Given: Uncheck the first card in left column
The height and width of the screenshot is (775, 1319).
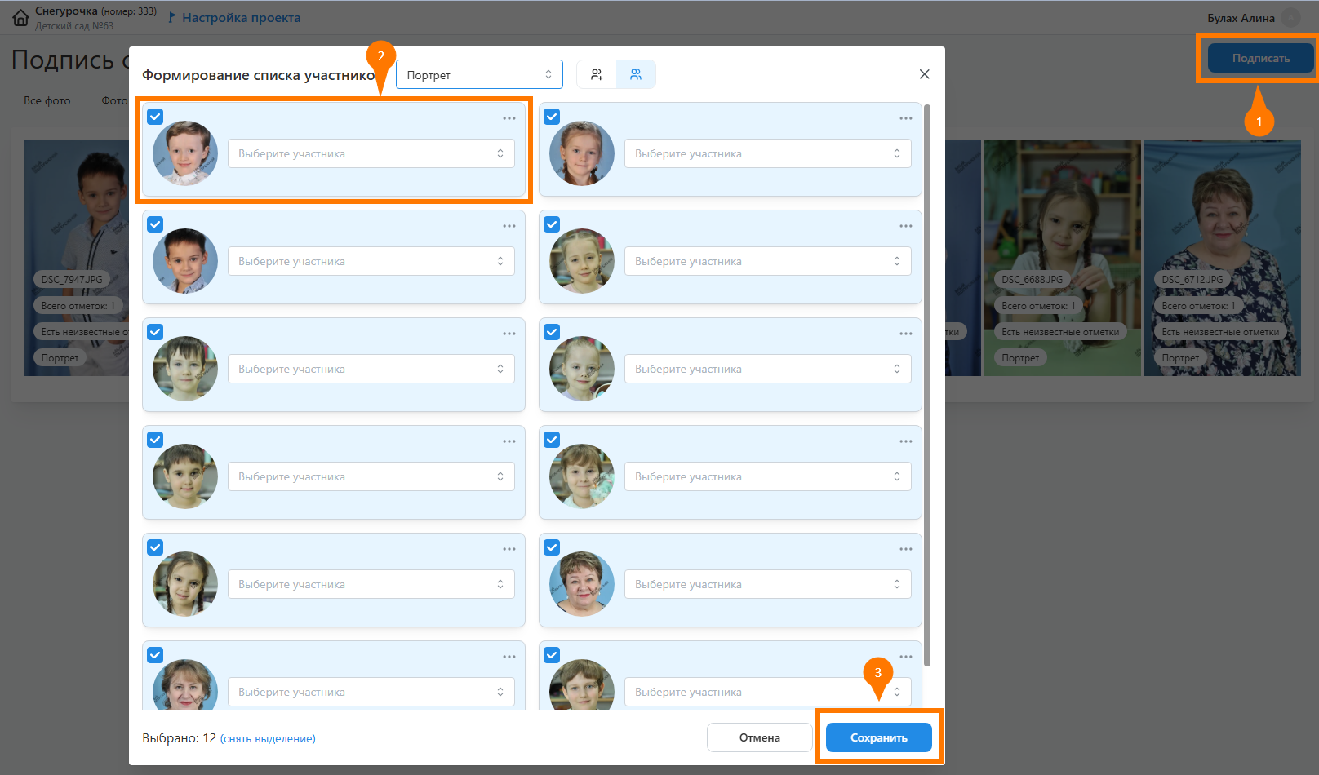Looking at the screenshot, I should coord(155,117).
